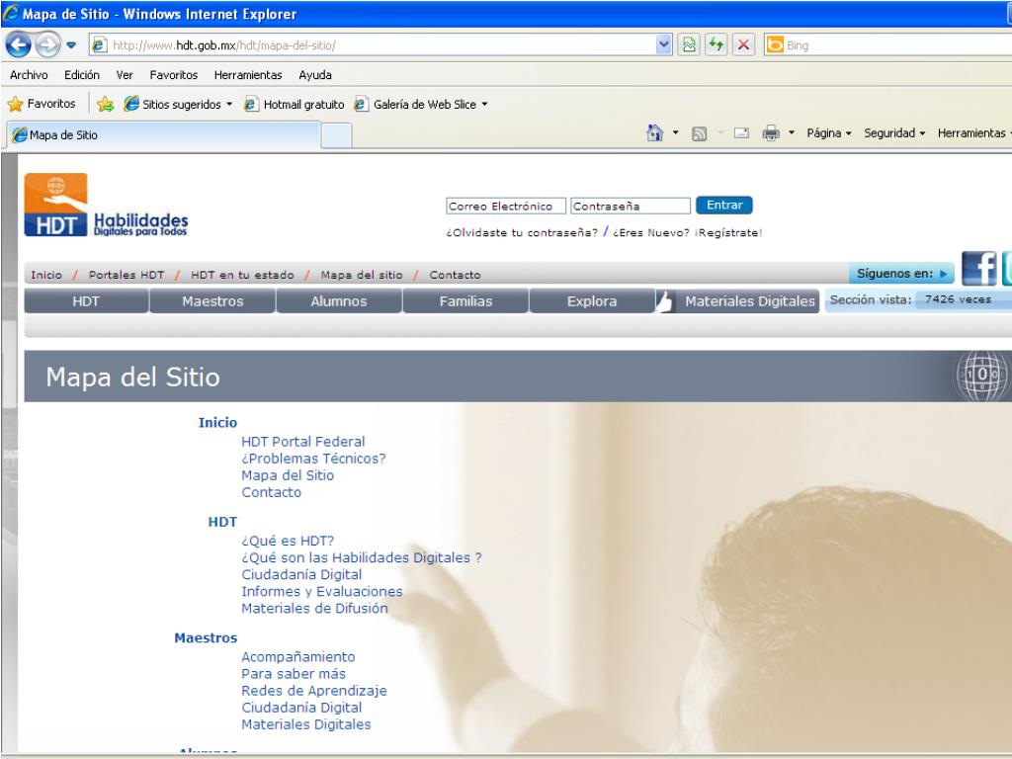Open the Seguridad command bar menu

click(x=894, y=133)
